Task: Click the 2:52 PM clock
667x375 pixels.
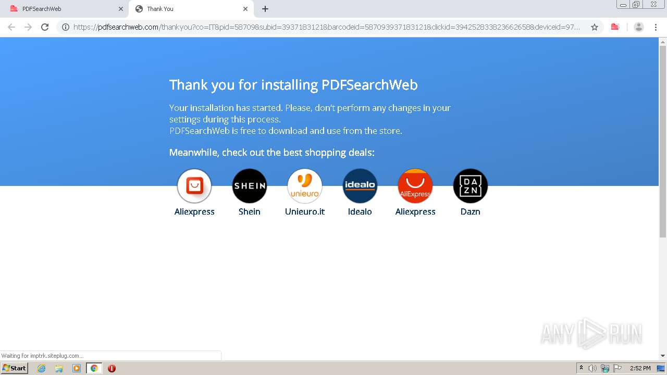Action: click(x=640, y=368)
